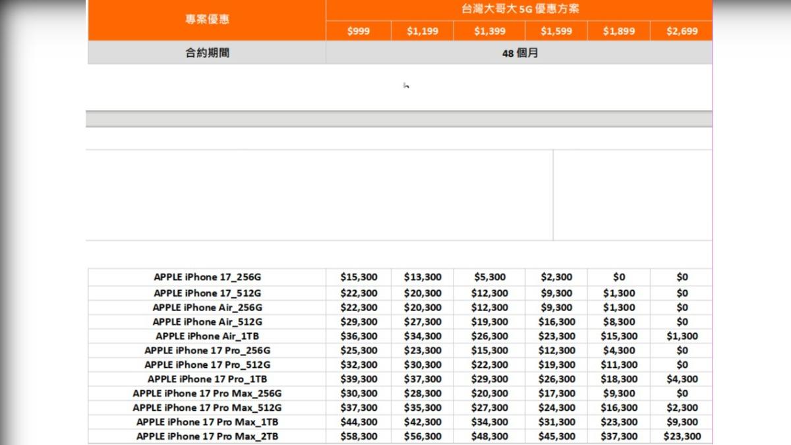Click the APPLE iPhone Air_512G row label
The height and width of the screenshot is (445, 791).
click(207, 322)
